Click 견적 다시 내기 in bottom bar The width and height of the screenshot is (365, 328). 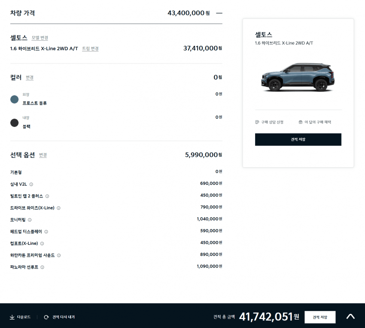(x=59, y=317)
